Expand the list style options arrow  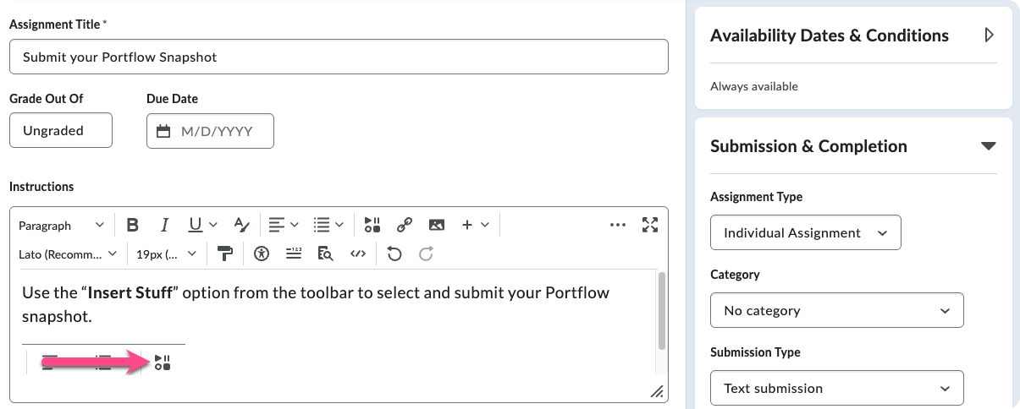[x=339, y=225]
